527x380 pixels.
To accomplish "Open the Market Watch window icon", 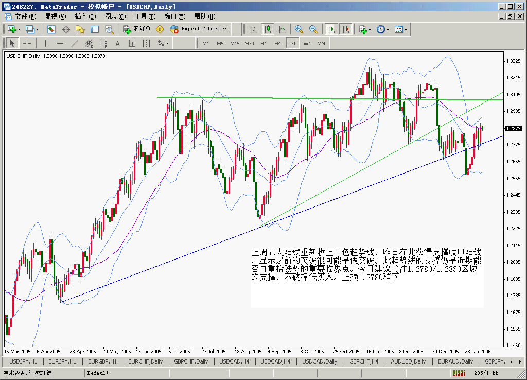I will coord(51,29).
